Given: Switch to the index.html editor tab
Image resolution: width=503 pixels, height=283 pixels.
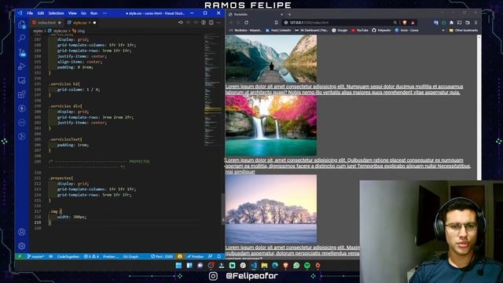Looking at the screenshot, I should tap(46, 23).
